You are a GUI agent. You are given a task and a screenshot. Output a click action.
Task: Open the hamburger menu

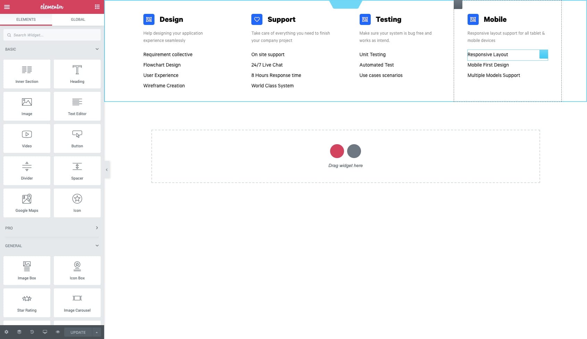(7, 7)
